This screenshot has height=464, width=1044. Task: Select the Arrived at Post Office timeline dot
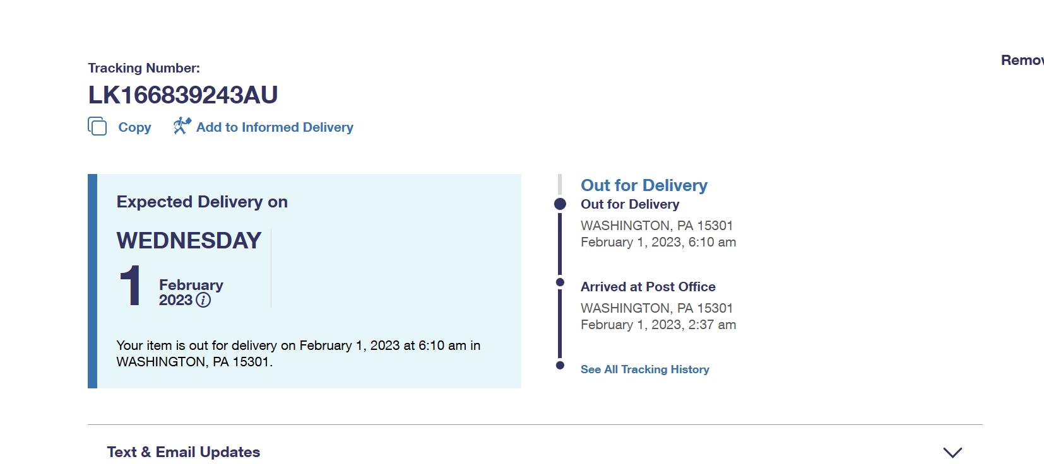pos(560,282)
